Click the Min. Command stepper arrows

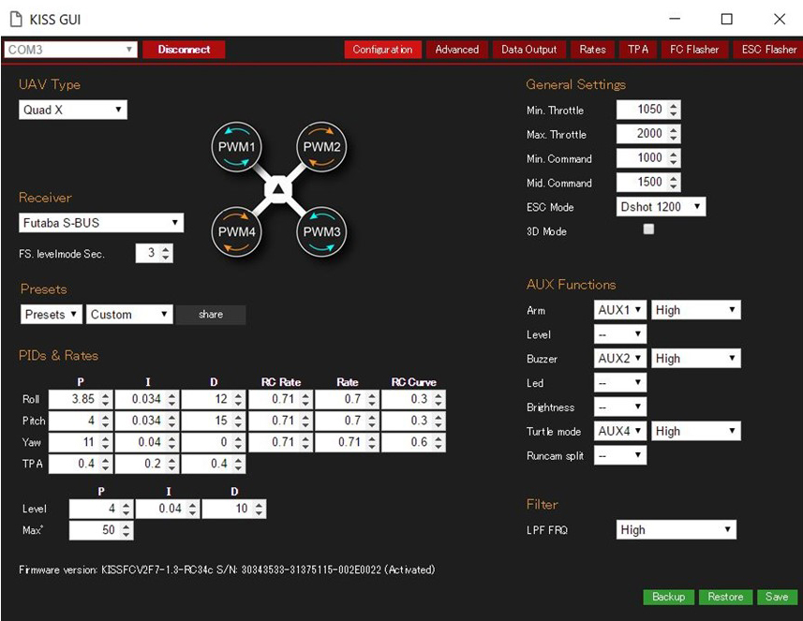(674, 157)
